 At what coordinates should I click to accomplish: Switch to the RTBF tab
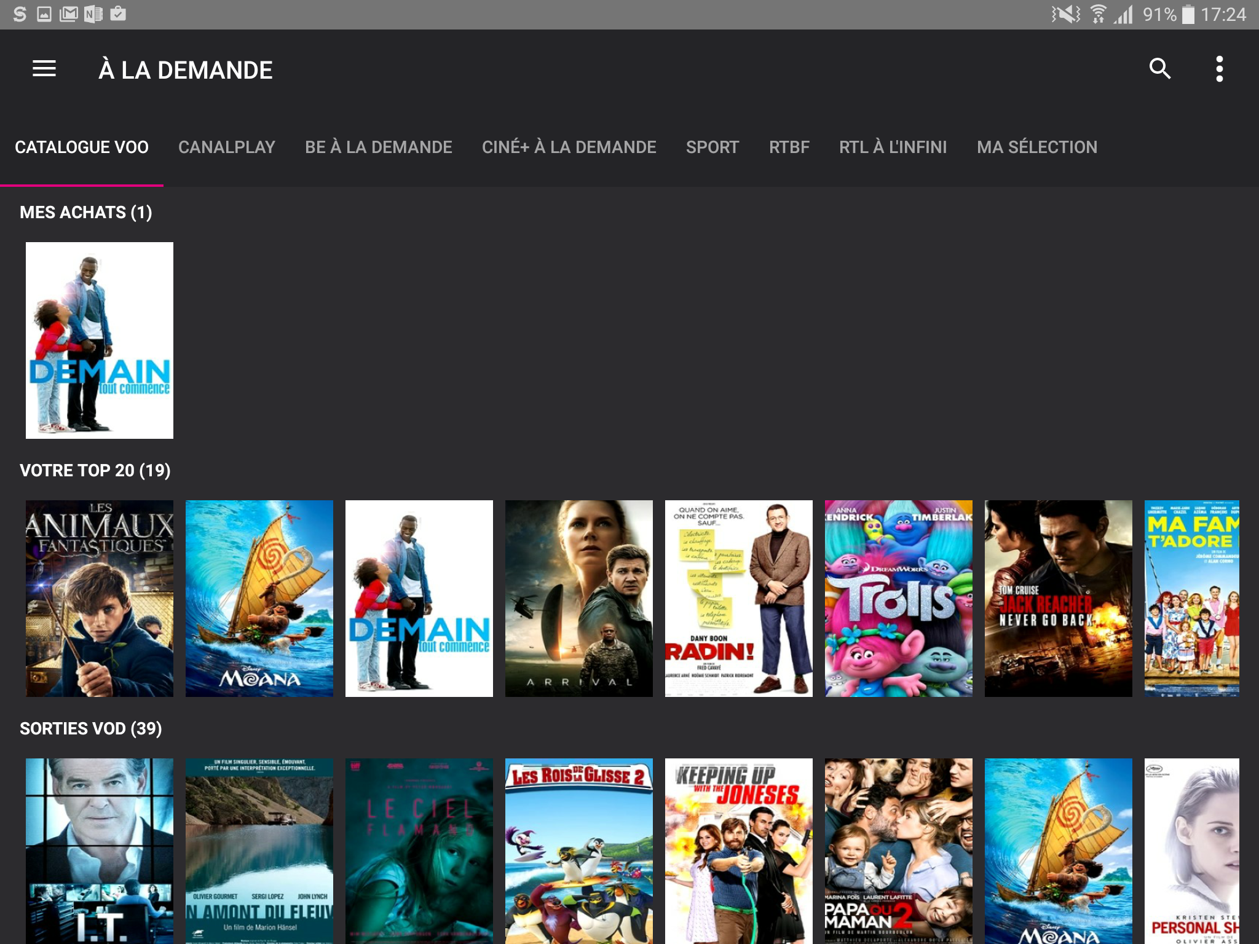coord(789,147)
